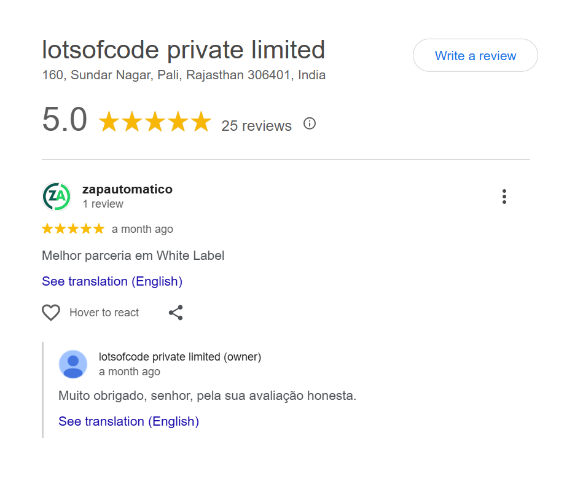Open the 25 reviews list

pyautogui.click(x=257, y=126)
